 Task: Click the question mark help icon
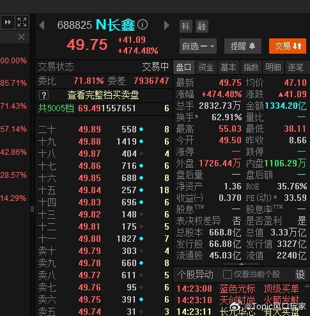coord(44,95)
